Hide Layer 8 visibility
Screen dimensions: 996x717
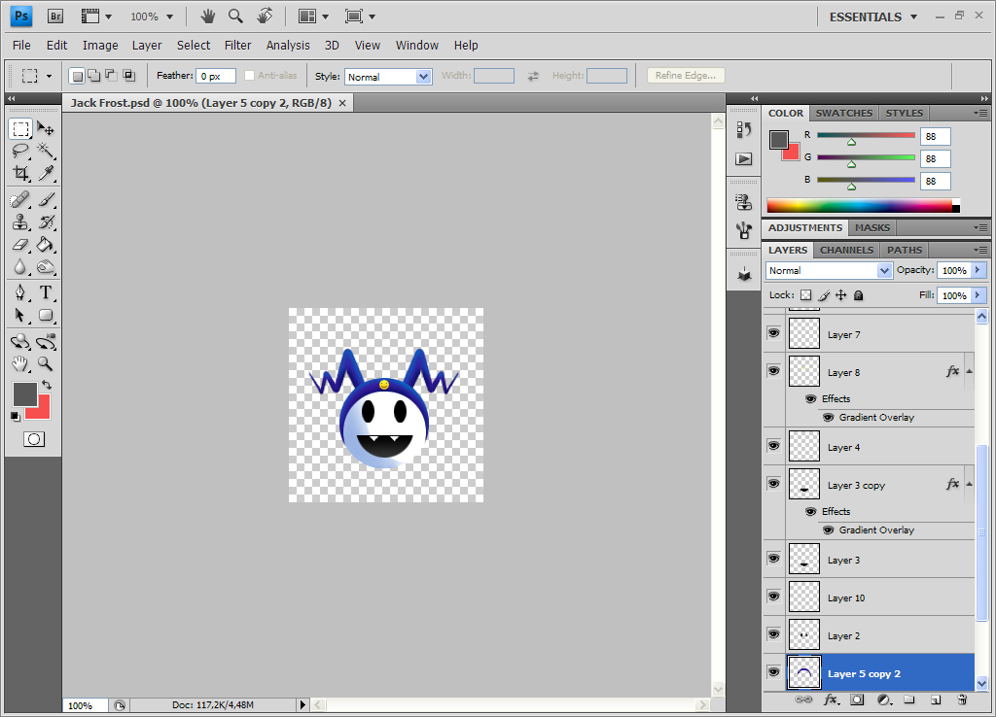click(773, 370)
